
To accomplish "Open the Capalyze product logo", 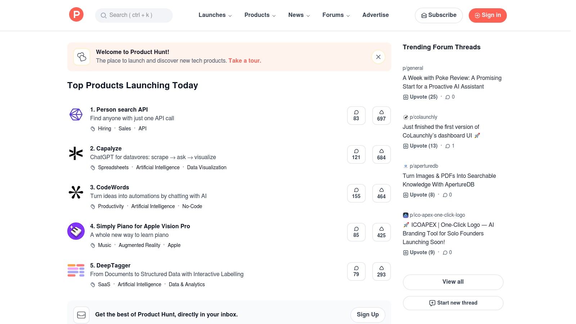I will click(x=76, y=153).
